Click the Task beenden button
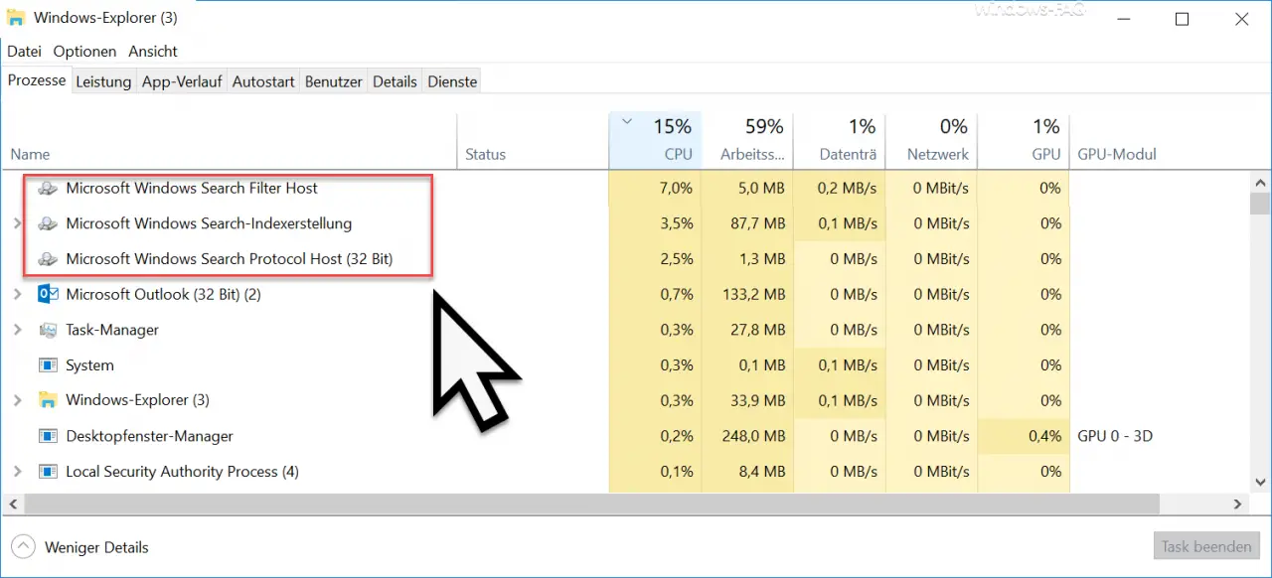Image resolution: width=1272 pixels, height=578 pixels. [x=1206, y=546]
